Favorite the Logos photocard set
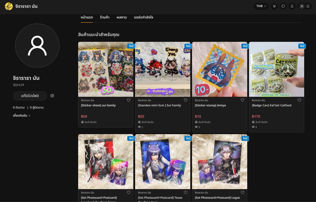 242,193
